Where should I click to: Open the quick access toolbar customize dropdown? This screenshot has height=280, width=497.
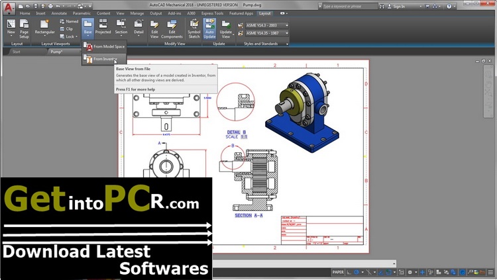(90, 6)
